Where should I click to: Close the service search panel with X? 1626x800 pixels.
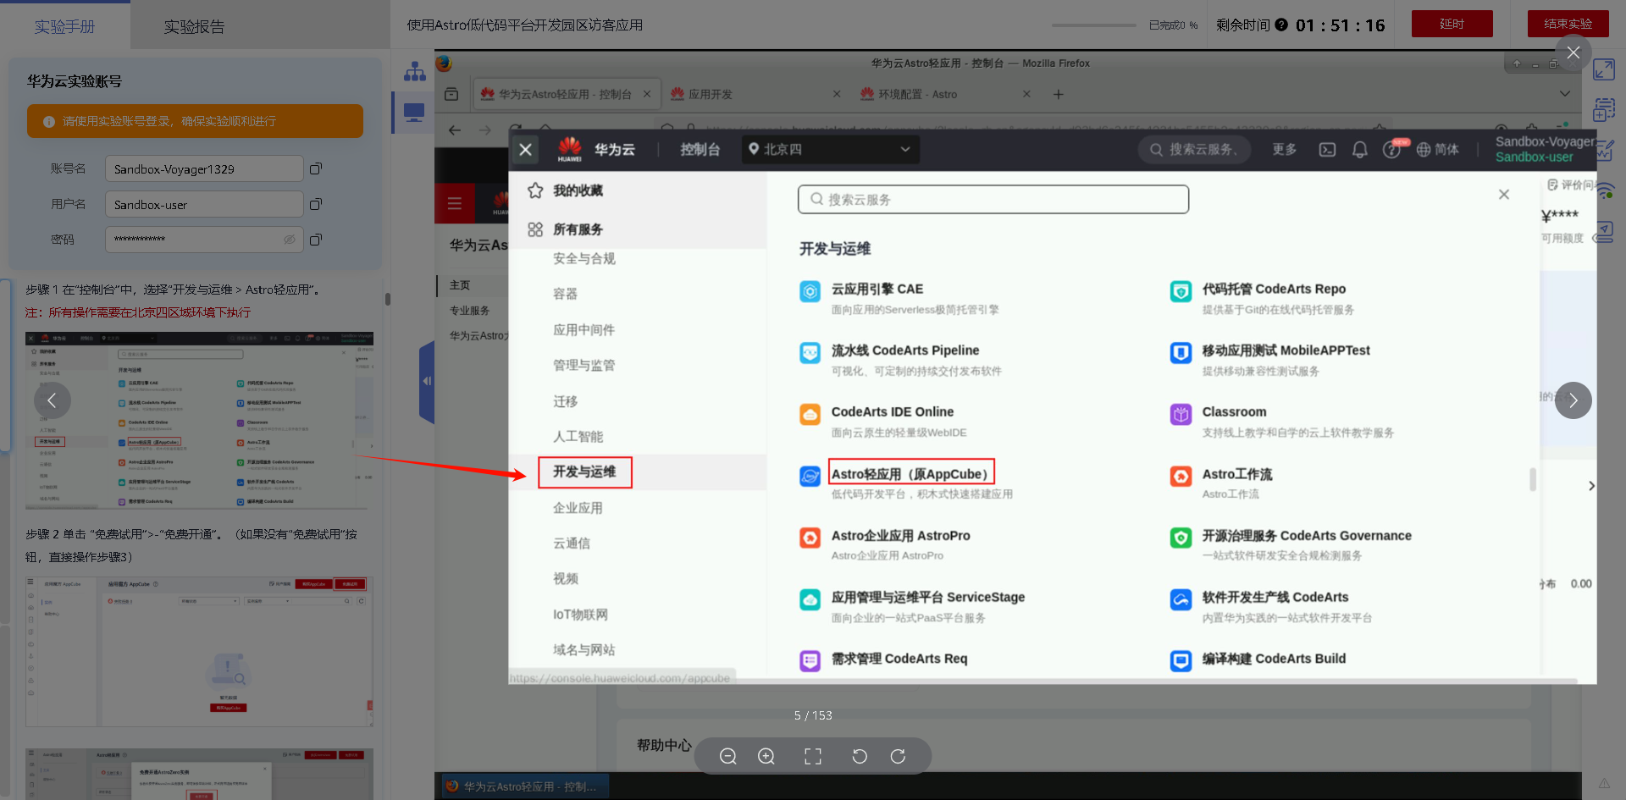point(1504,195)
